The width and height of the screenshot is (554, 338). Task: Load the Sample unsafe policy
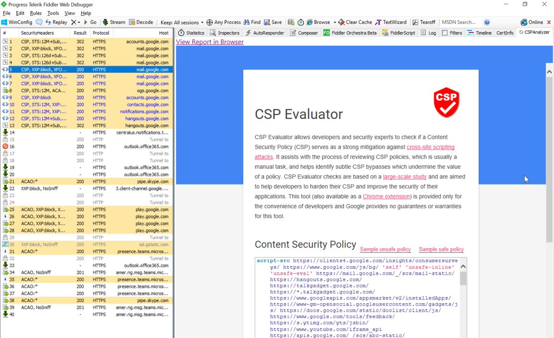click(x=385, y=249)
